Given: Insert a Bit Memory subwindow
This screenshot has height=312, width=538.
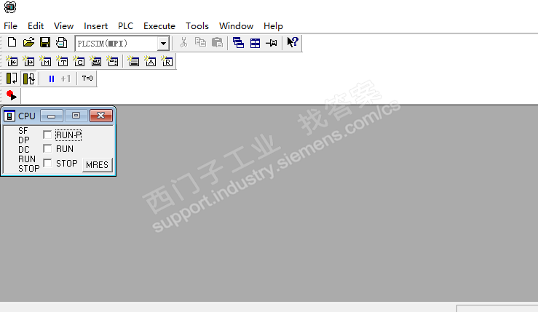Looking at the screenshot, I should pyautogui.click(x=46, y=61).
